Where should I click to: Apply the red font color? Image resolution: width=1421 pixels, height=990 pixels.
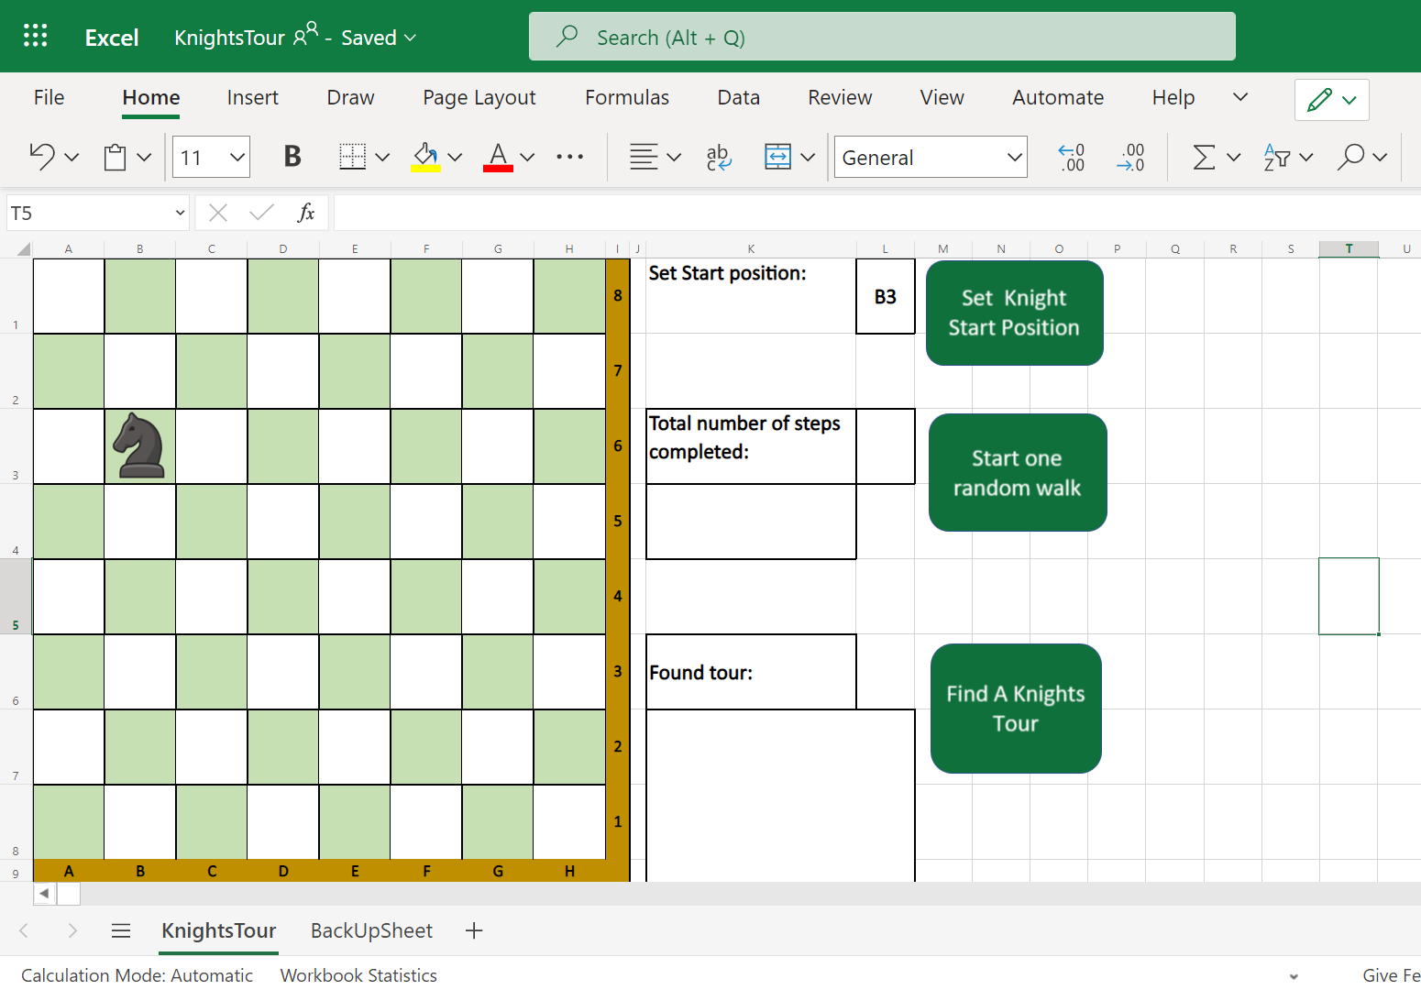(x=498, y=157)
